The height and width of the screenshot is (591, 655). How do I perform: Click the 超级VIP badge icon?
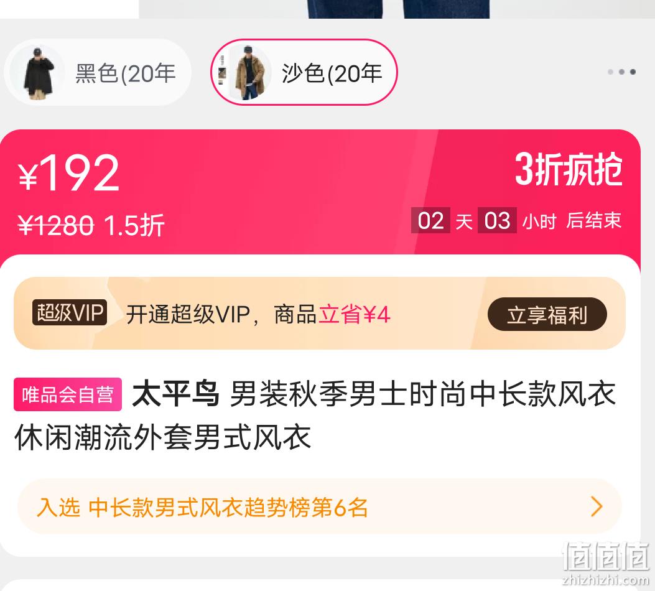coord(70,313)
